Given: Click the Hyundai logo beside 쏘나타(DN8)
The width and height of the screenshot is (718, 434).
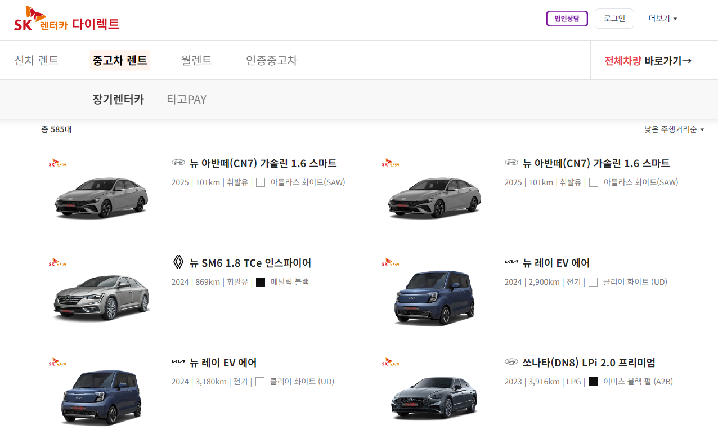Looking at the screenshot, I should tap(511, 362).
